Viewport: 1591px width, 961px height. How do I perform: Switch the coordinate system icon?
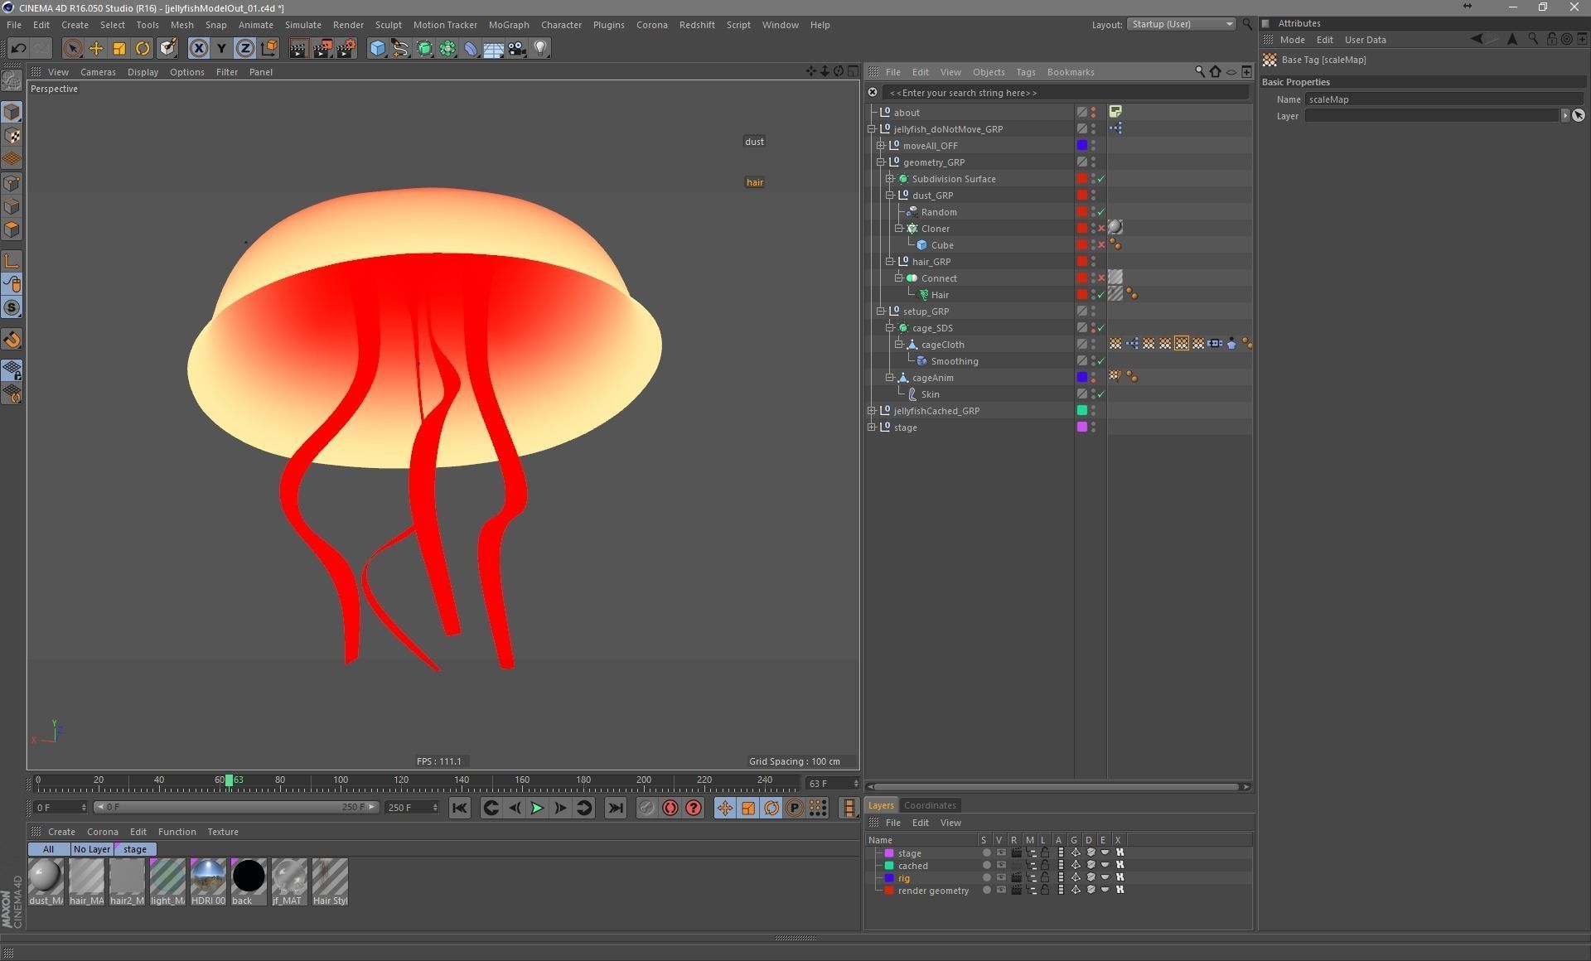click(x=268, y=48)
